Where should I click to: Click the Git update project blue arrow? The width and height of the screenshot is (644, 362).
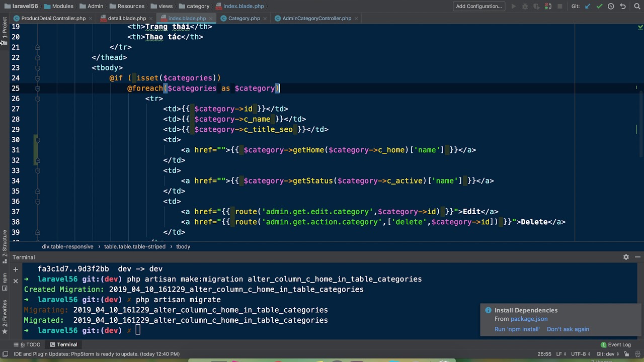click(x=587, y=7)
